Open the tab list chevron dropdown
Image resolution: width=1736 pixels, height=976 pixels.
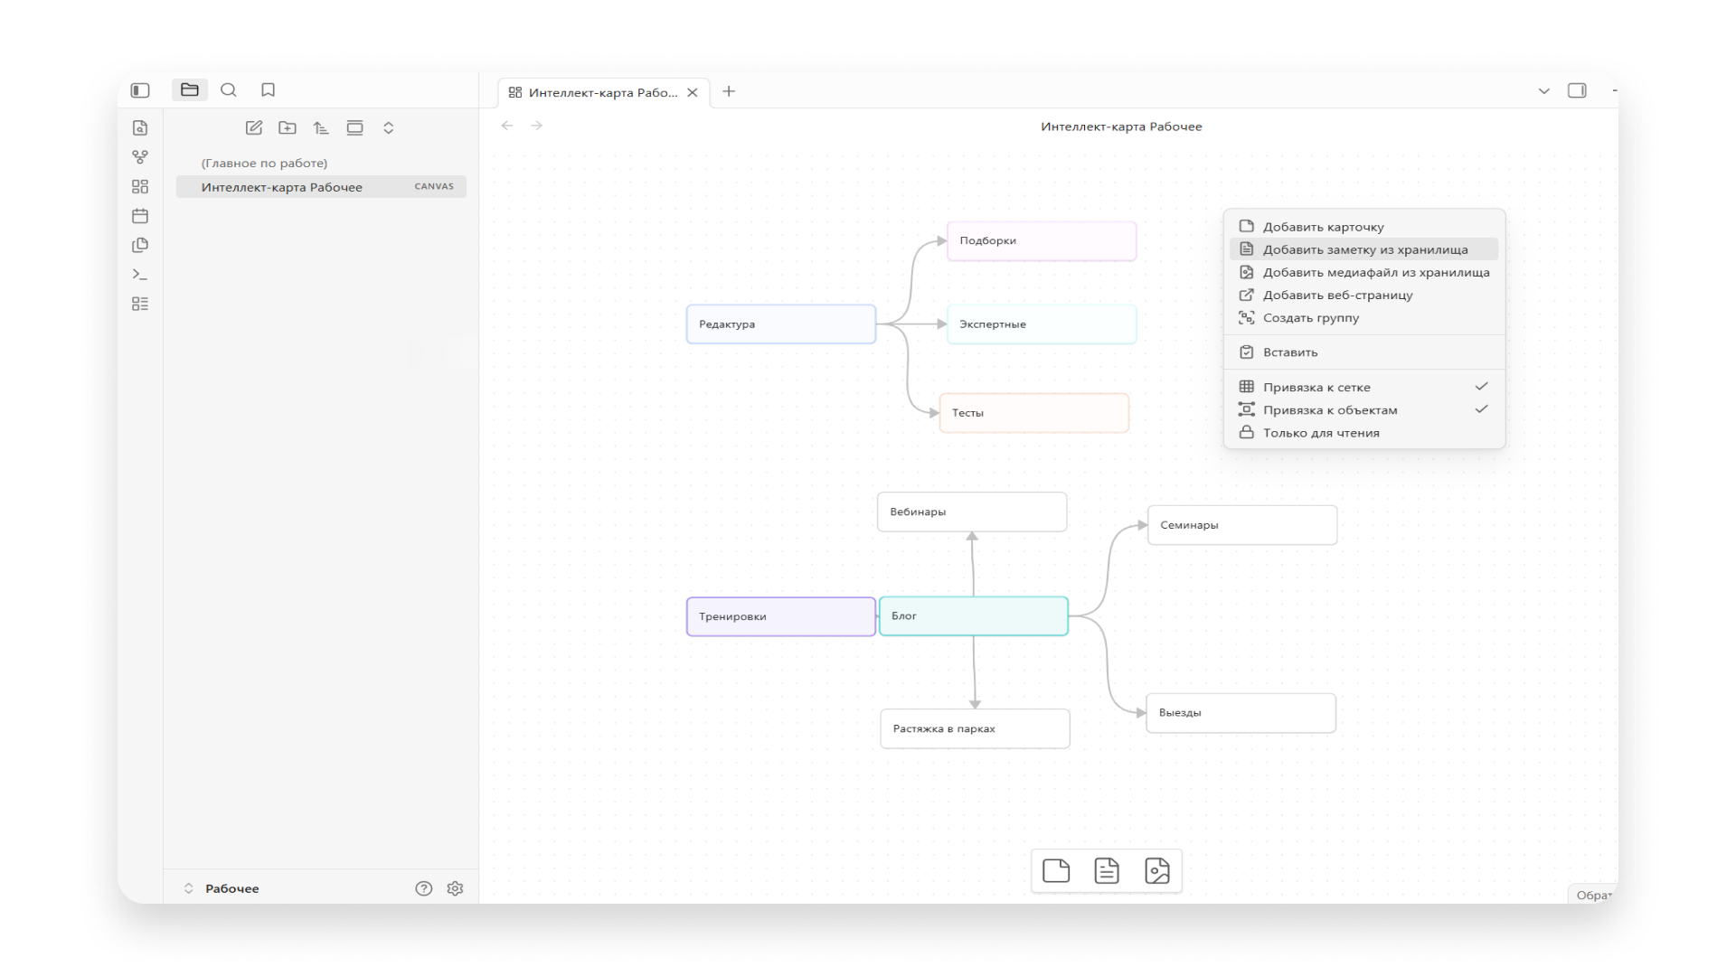click(1544, 91)
